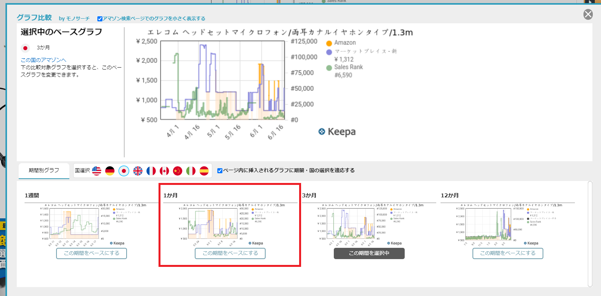The width and height of the screenshot is (601, 296).
Task: Open the 1週間 graph thumbnail
Action: click(92, 224)
